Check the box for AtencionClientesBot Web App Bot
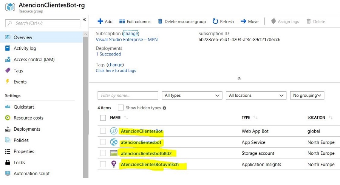This screenshot has width=340, height=185. point(103,131)
